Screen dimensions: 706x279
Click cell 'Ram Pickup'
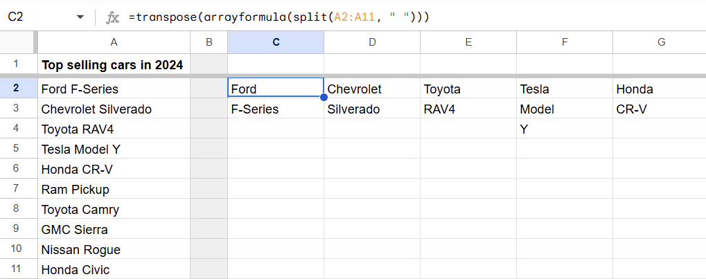pyautogui.click(x=114, y=189)
